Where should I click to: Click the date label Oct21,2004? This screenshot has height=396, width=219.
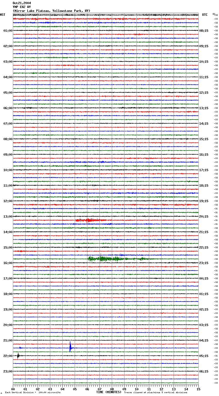coord(22,3)
